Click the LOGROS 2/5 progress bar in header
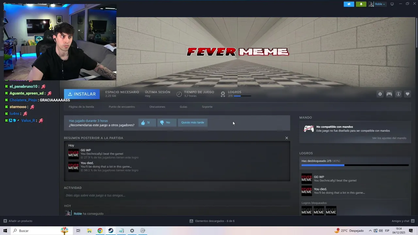Viewport: 418px width, 235px height. (x=243, y=96)
